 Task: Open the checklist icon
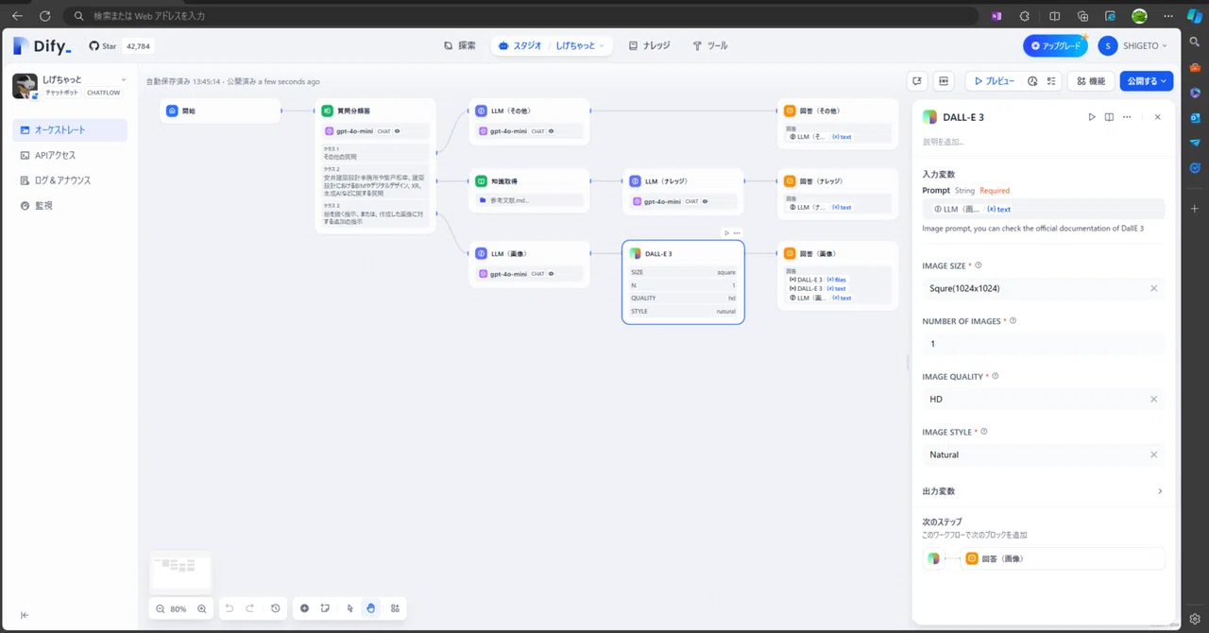1051,81
